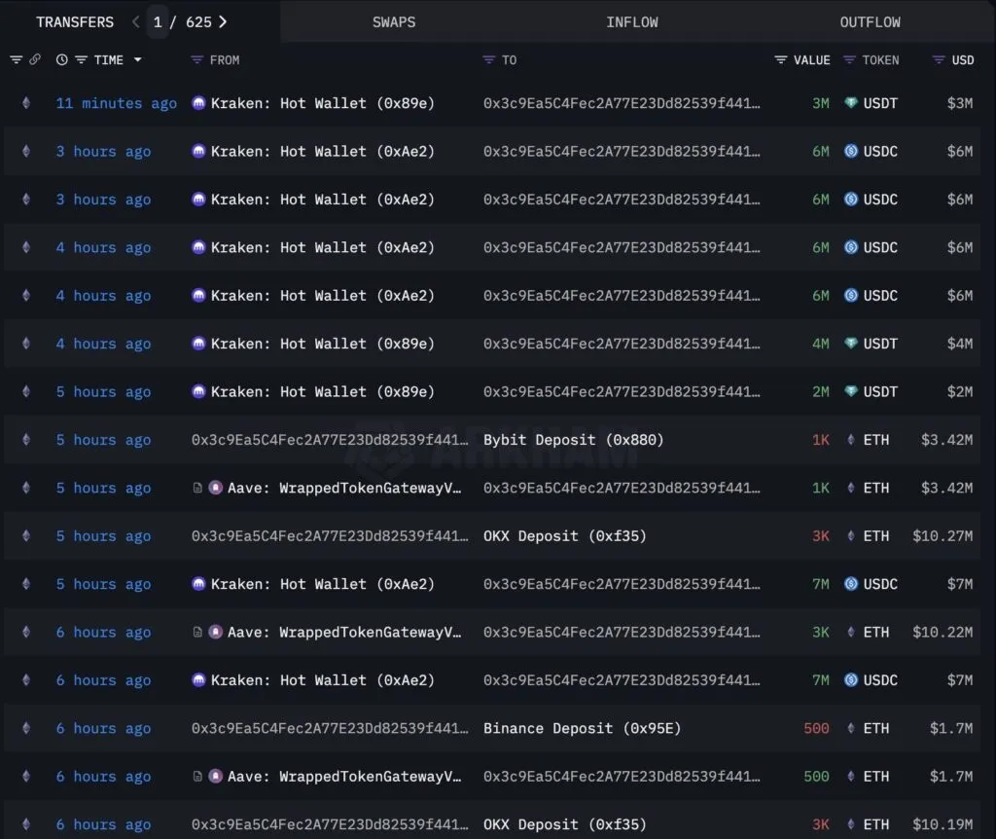Open the FROM column filter
Screen dimensions: 996x839
[x=196, y=59]
